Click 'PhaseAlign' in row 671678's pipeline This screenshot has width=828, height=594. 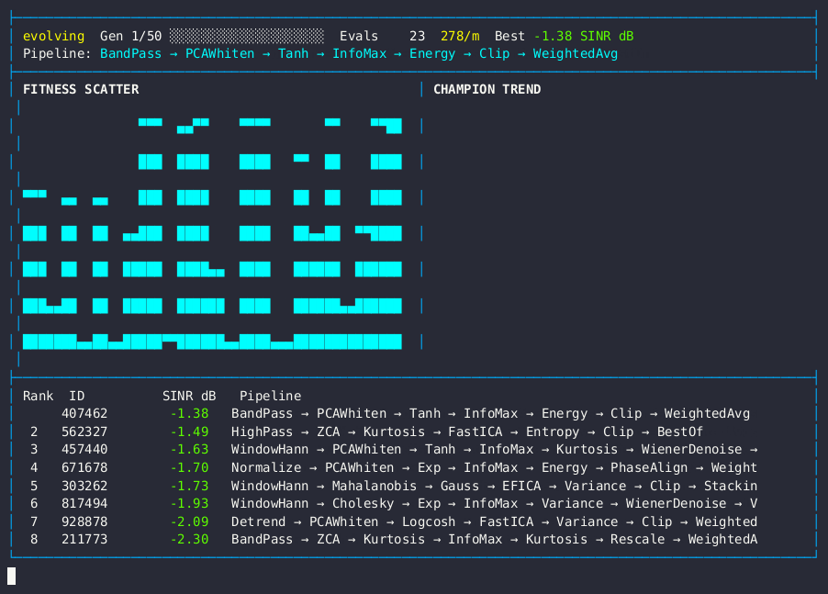point(649,468)
